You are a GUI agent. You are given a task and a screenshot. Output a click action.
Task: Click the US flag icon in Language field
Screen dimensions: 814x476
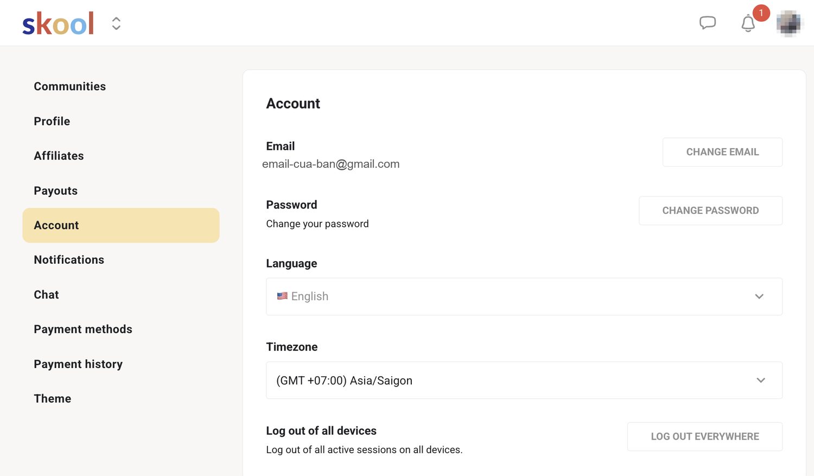[x=282, y=296]
